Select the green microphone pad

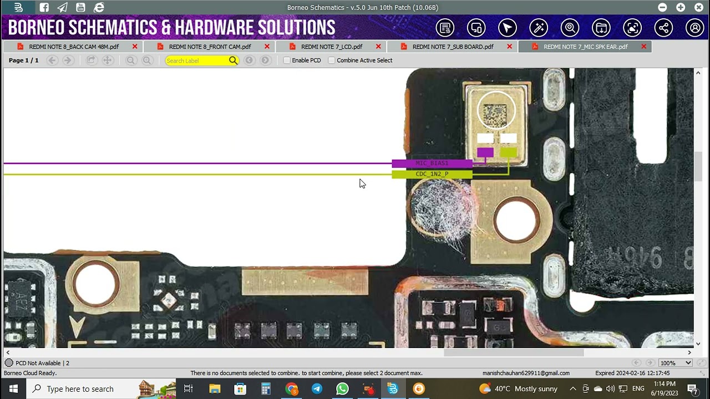point(509,152)
